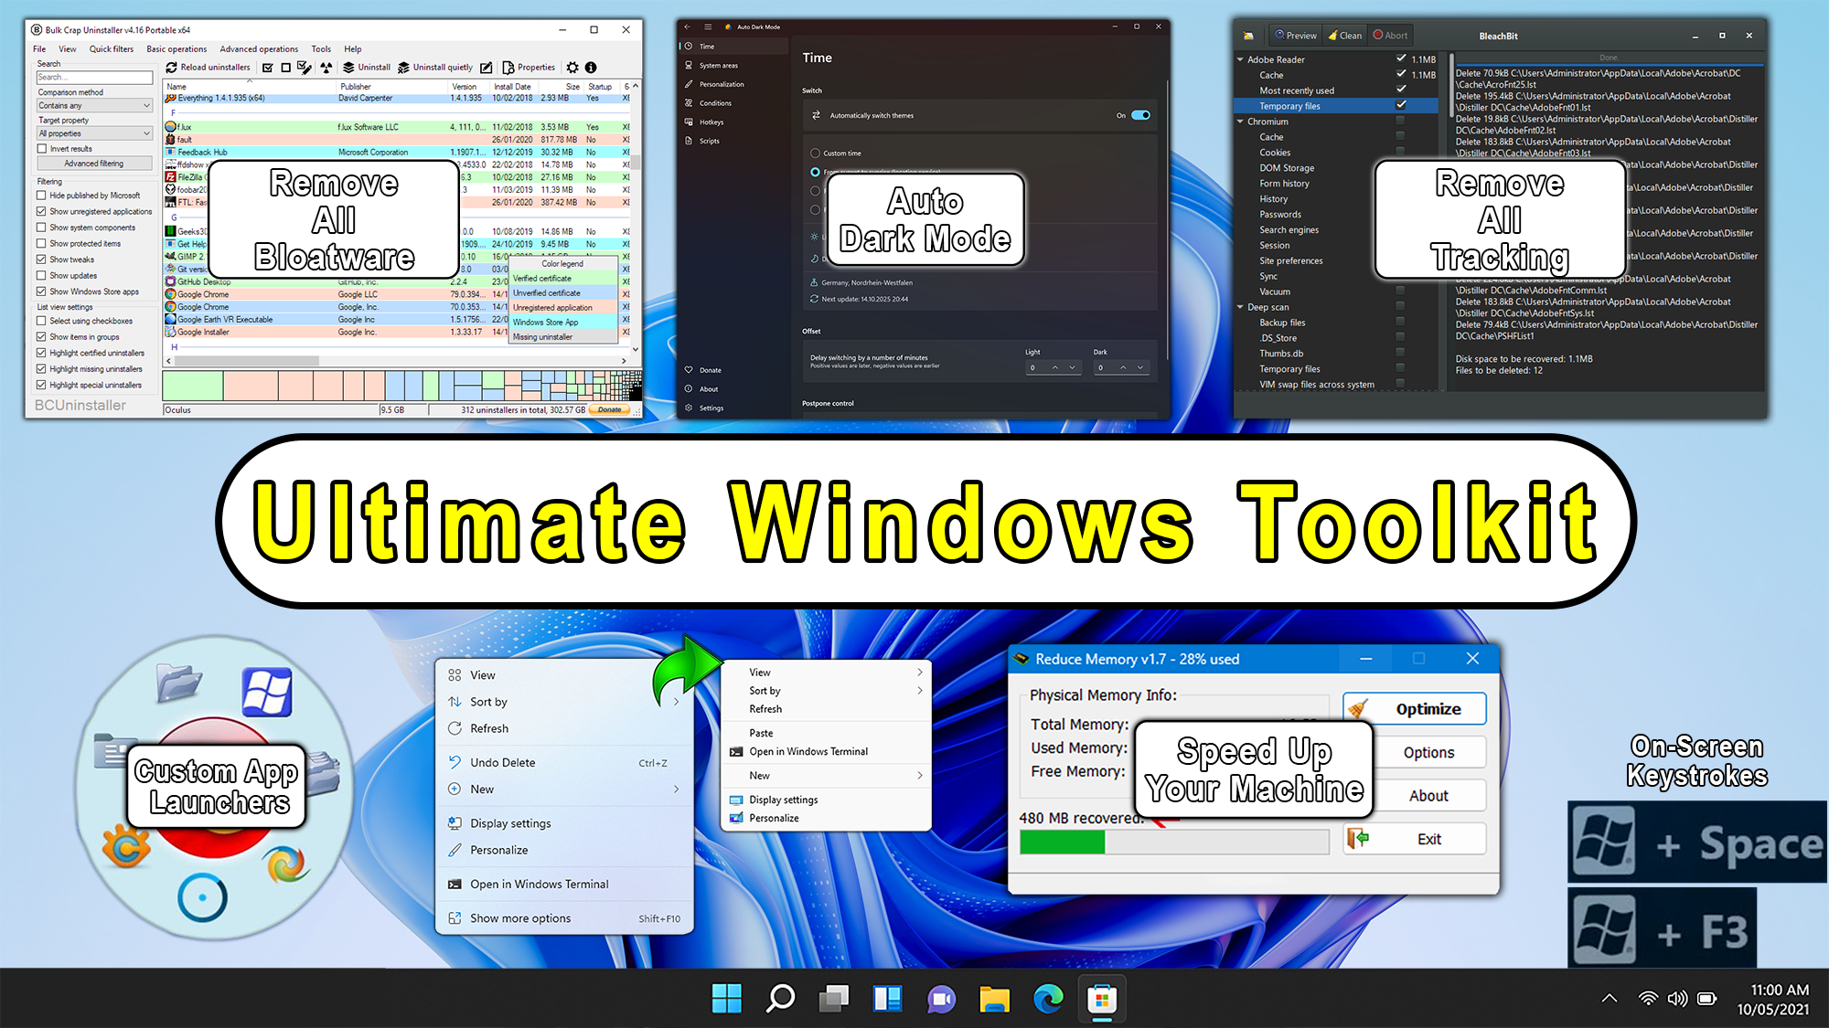The image size is (1829, 1028).
Task: Click the empty-square deselect icon in BCUninstaller
Action: [x=286, y=68]
